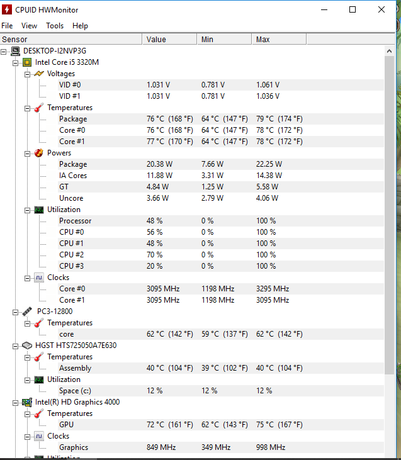Select the VID #1 voltage row
401x460 pixels.
[221, 96]
